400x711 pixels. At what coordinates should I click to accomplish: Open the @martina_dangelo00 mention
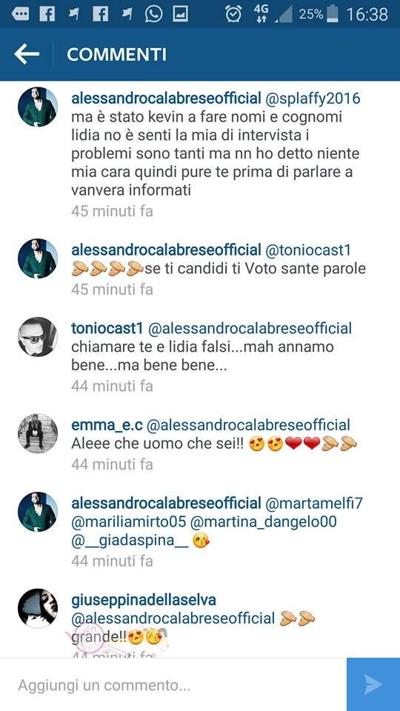(x=264, y=522)
